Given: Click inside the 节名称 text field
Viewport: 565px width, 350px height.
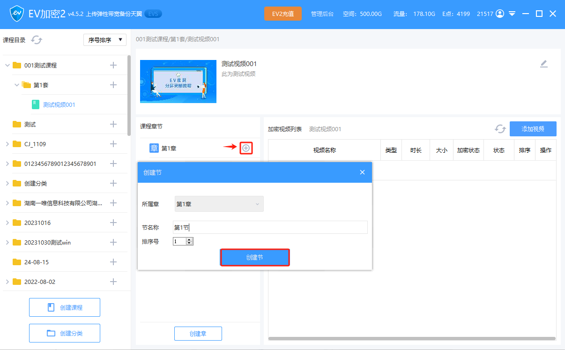Looking at the screenshot, I should click(x=270, y=227).
